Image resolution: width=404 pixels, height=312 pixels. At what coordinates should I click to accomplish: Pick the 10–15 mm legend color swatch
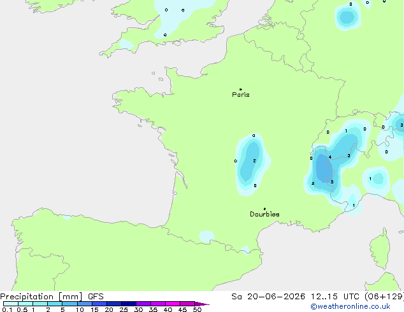click(85, 304)
